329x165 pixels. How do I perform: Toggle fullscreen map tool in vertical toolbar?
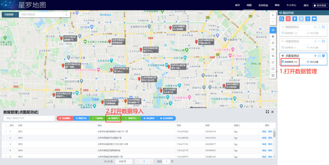(x=273, y=69)
